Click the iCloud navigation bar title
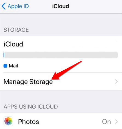 [x=61, y=6]
